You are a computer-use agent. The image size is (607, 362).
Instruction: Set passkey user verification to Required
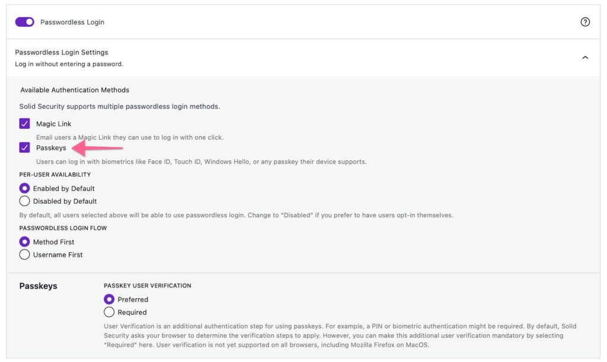[109, 312]
